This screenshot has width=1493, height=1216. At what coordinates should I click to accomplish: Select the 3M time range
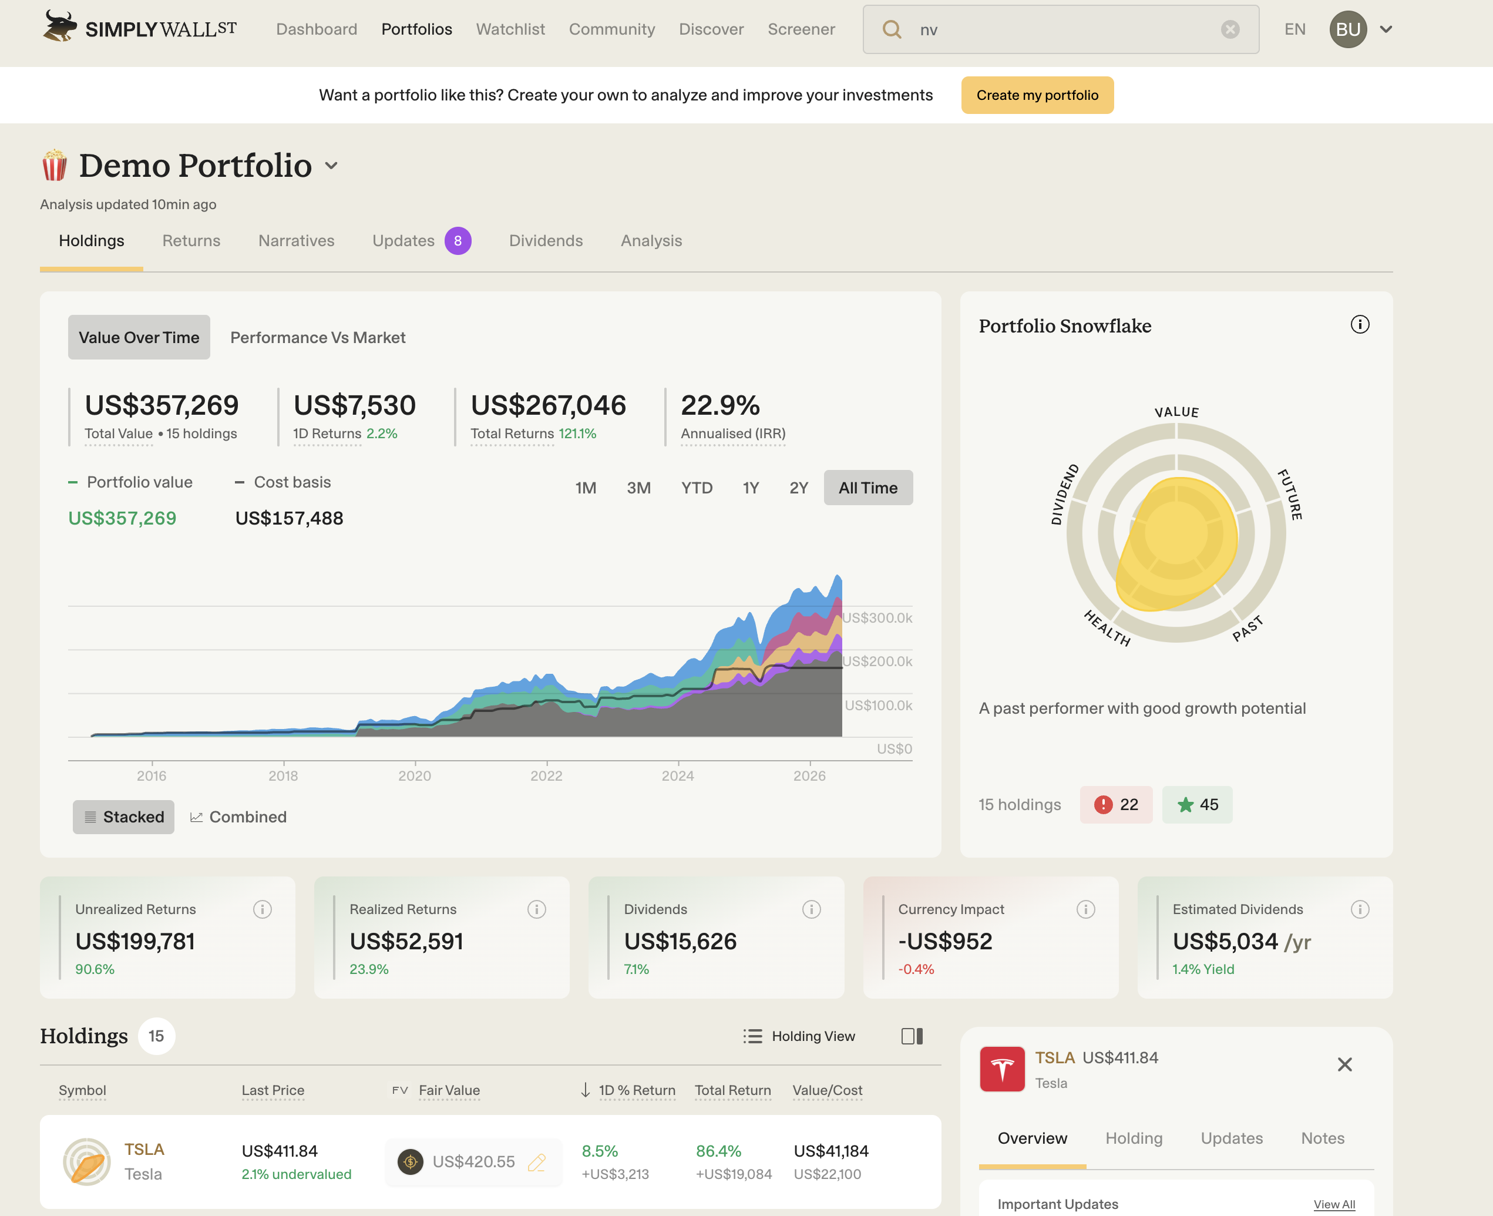coord(638,488)
